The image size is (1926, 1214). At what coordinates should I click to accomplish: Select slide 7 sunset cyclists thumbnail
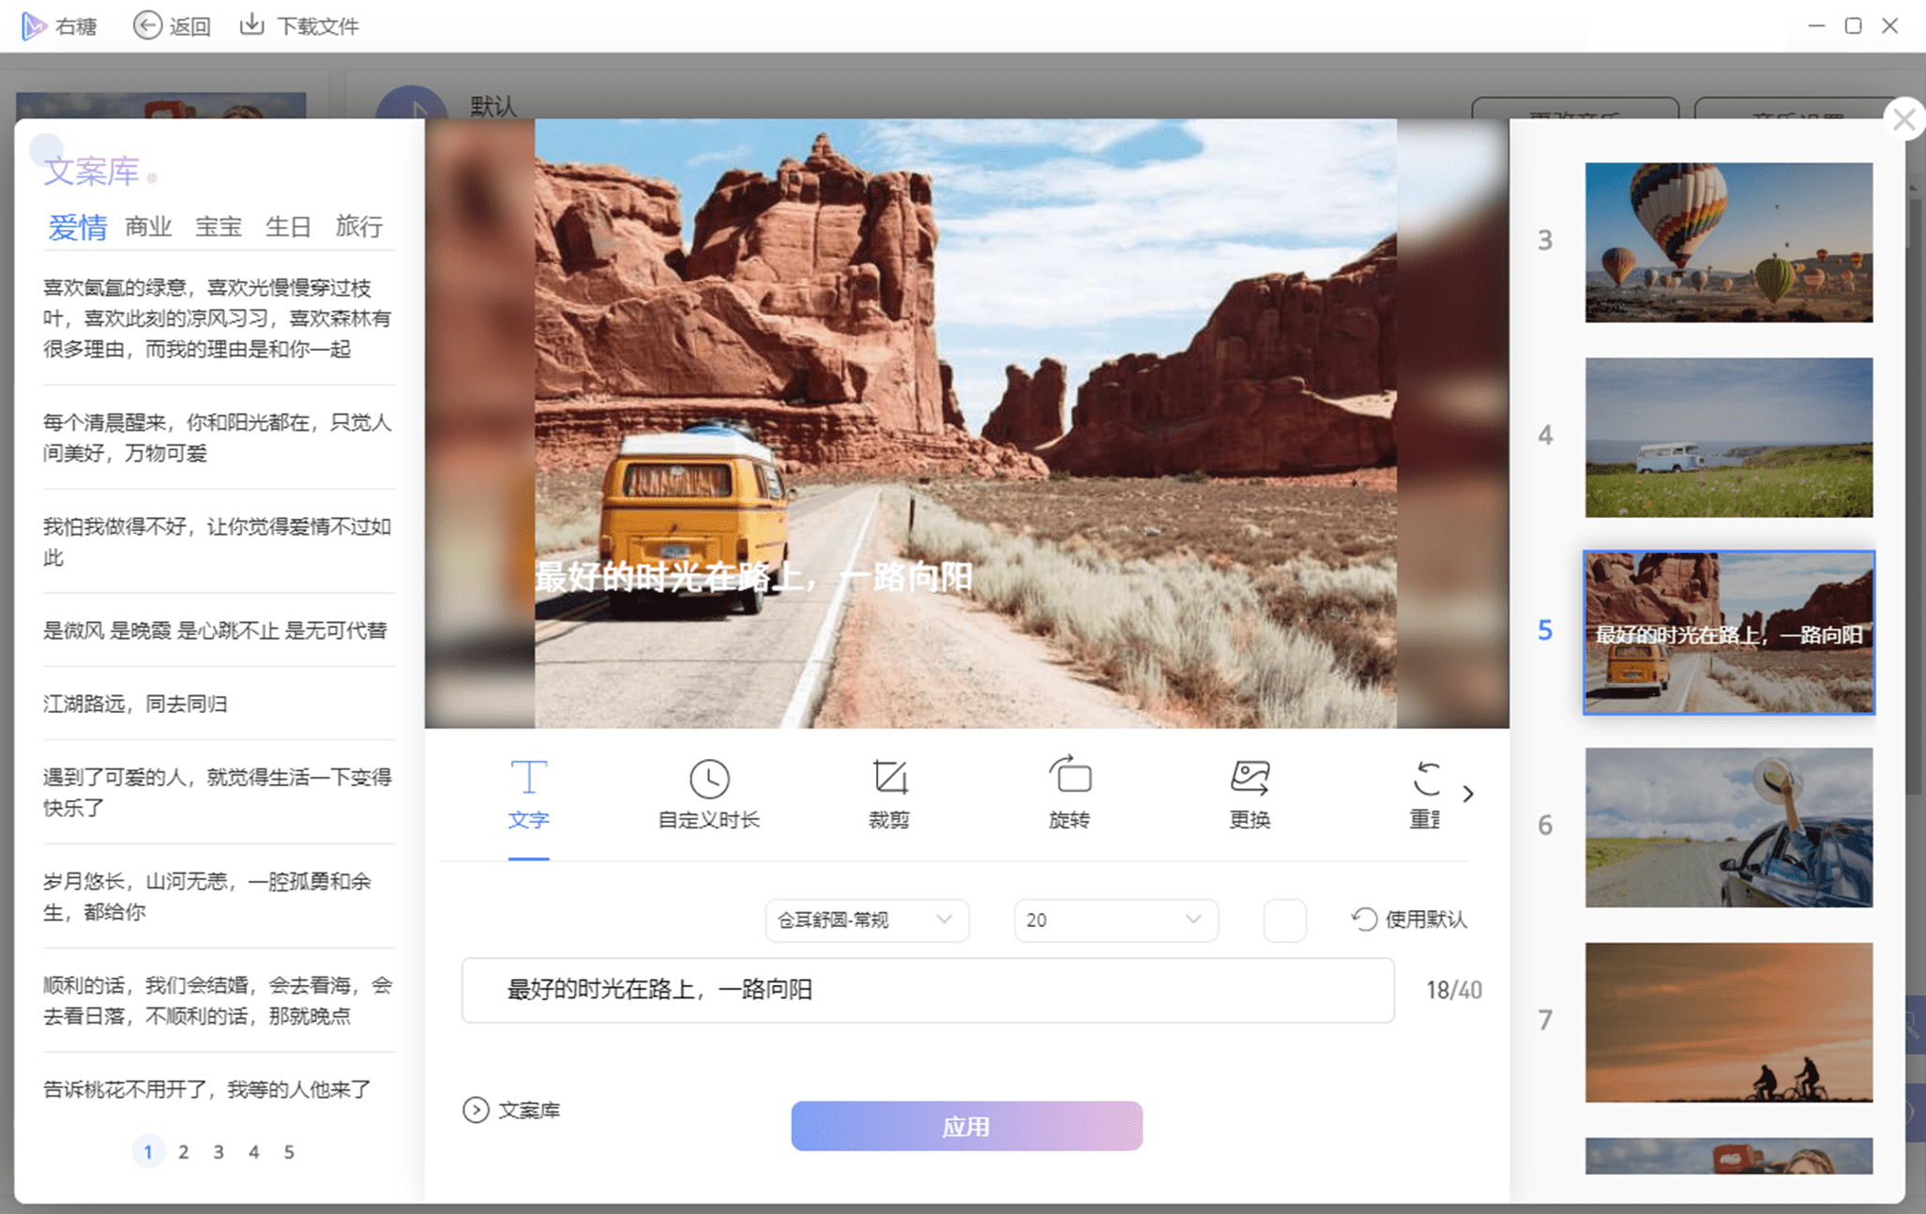coord(1728,1023)
